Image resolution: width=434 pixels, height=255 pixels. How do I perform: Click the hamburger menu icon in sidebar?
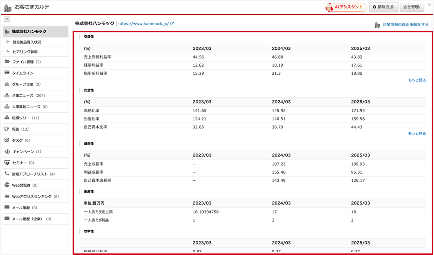(7, 19)
